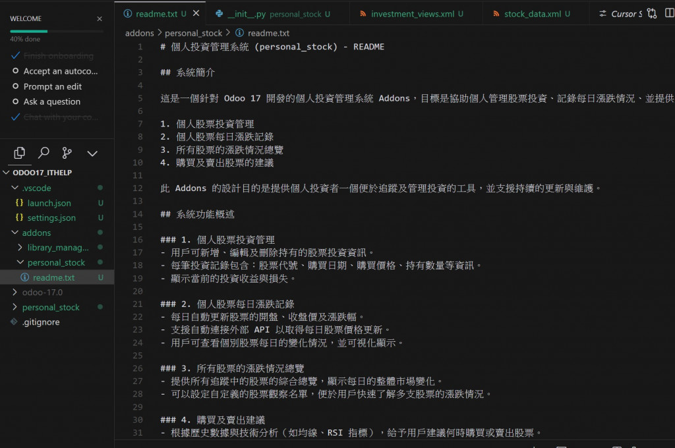Click the XML icon on stock_data.xml tab
675x448 pixels.
point(496,14)
